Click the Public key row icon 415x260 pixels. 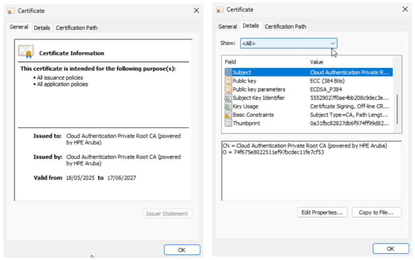pos(228,81)
